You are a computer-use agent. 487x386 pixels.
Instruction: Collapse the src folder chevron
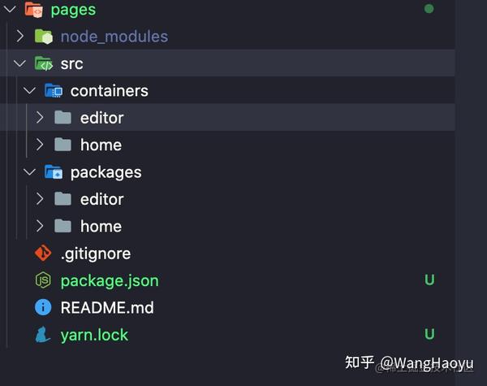tap(19, 63)
